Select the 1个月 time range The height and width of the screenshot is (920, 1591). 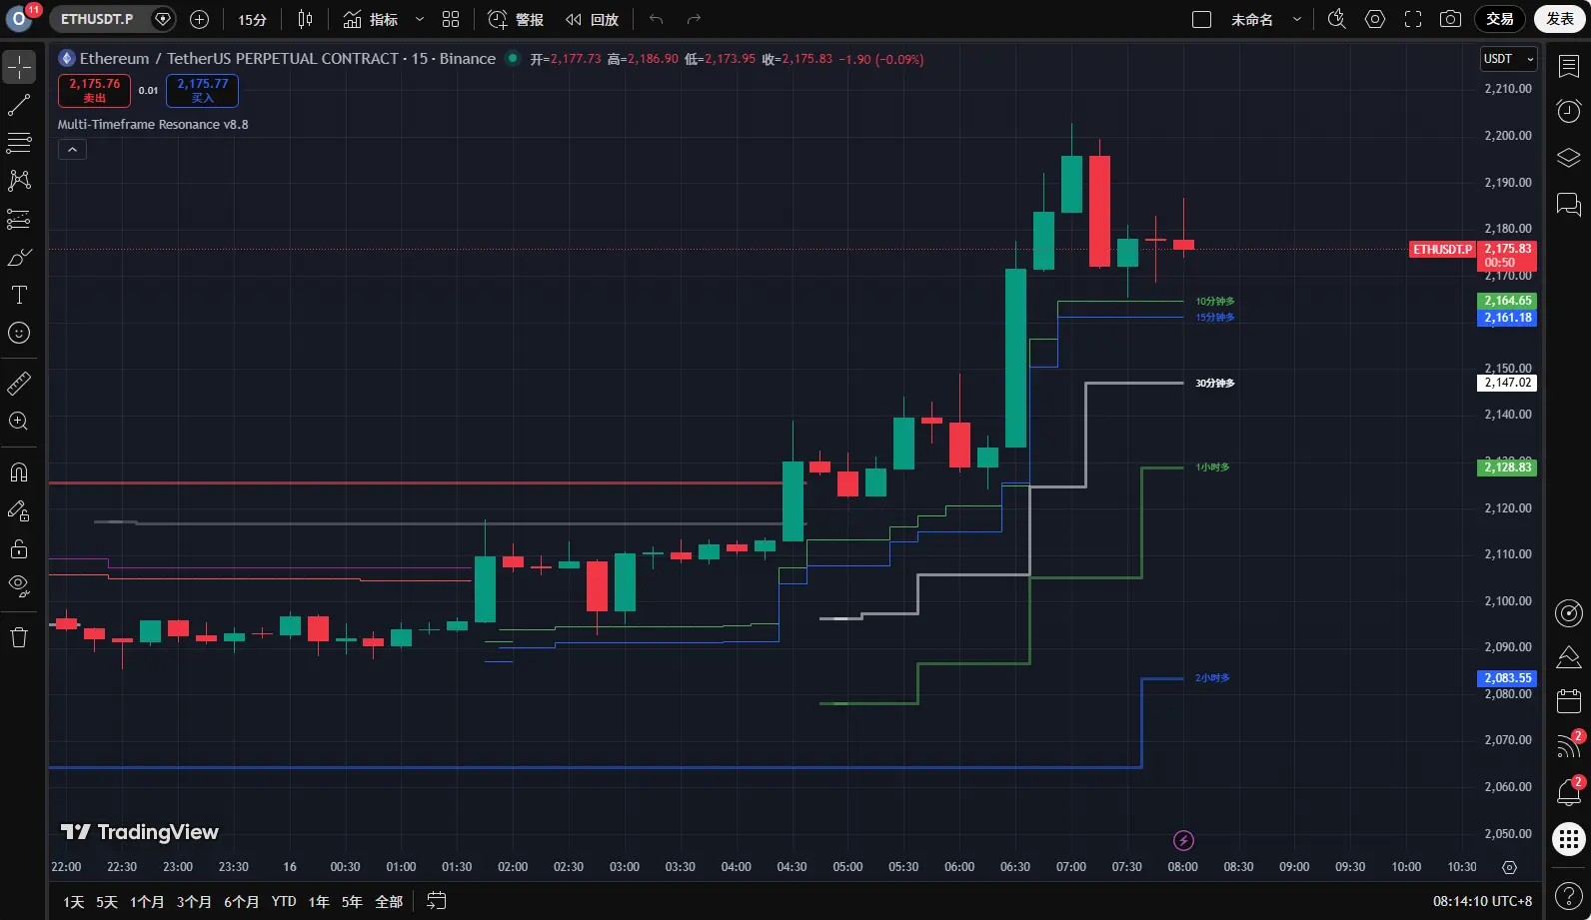tap(147, 901)
